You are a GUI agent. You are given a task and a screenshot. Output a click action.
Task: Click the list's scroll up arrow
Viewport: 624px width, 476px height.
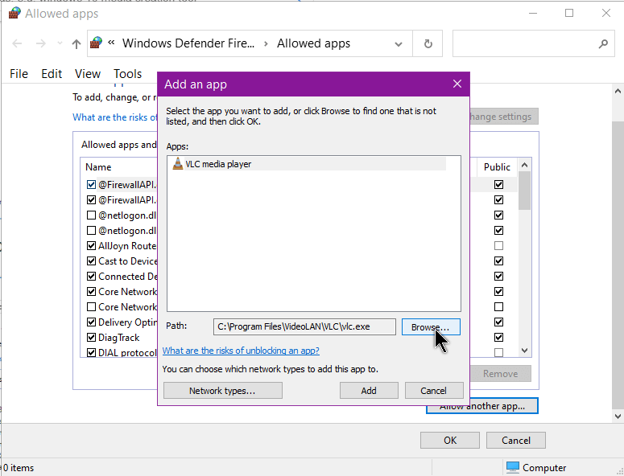coord(524,165)
